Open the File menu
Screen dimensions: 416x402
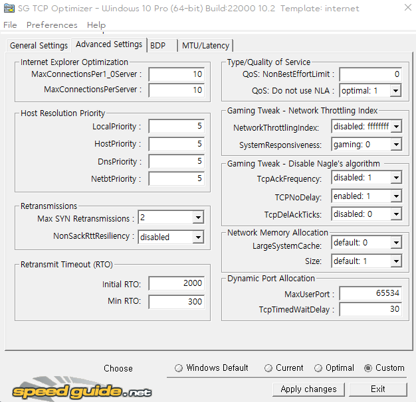click(x=10, y=25)
